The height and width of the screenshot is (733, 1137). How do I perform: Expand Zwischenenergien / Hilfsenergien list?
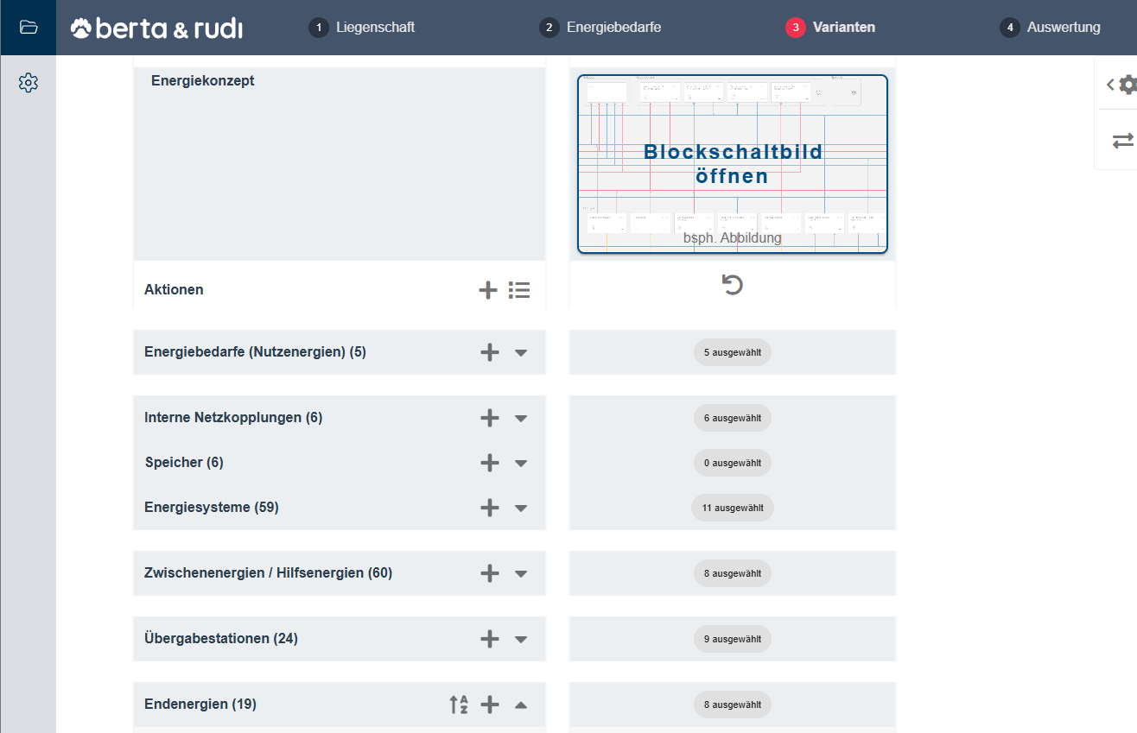point(521,573)
